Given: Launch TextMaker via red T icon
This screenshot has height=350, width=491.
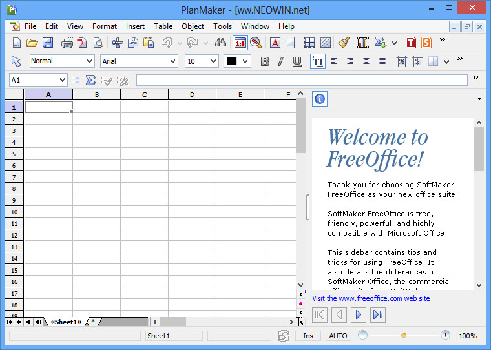Looking at the screenshot, I should pos(410,43).
